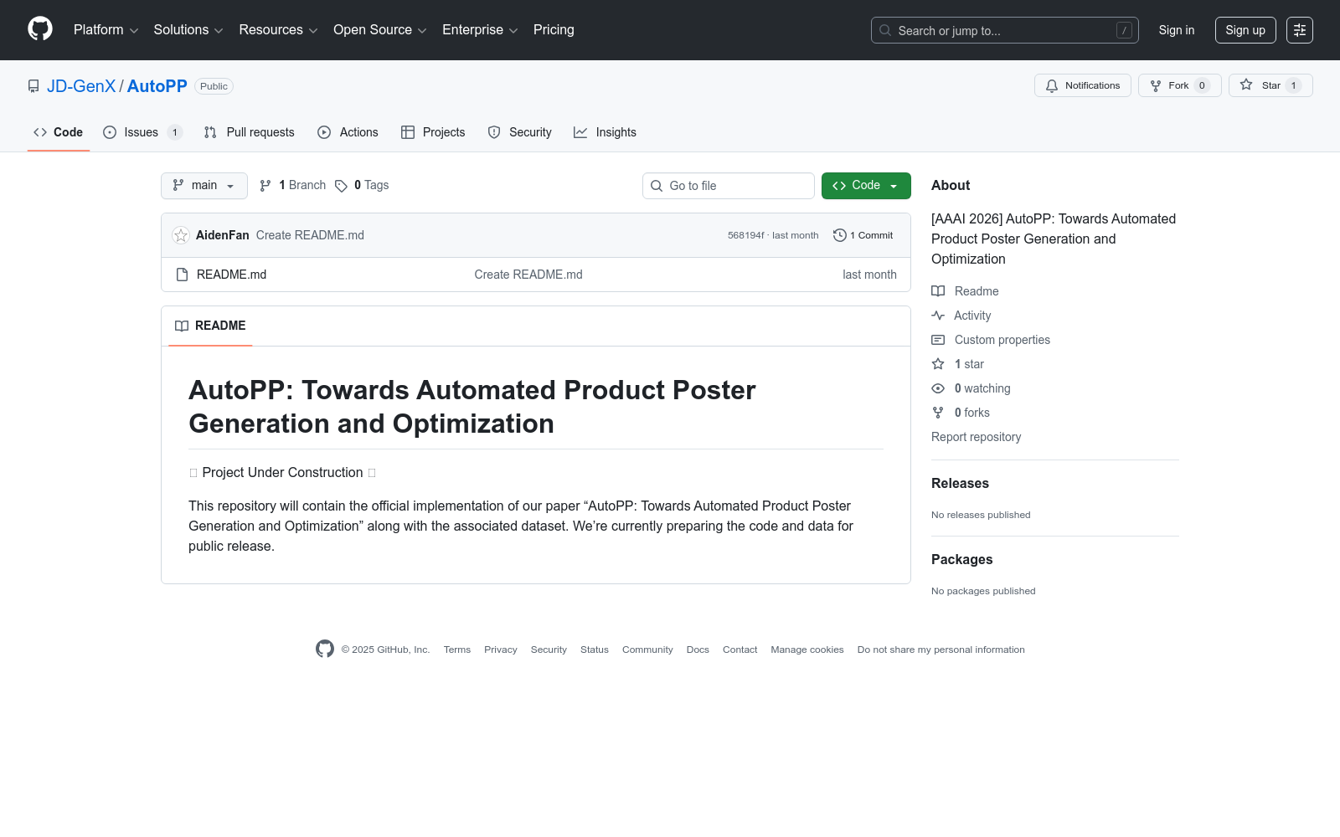This screenshot has width=1340, height=837.
Task: Open the README.md file
Action: 231,275
